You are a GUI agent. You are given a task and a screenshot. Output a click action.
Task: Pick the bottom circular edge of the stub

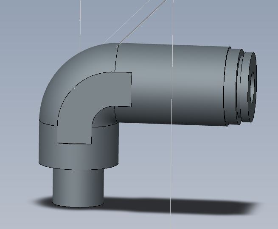(x=78, y=206)
